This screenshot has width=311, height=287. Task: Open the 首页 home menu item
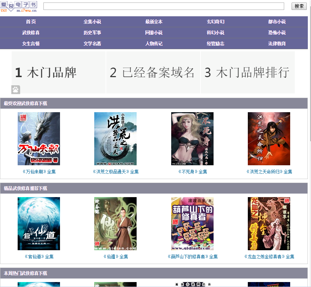[x=31, y=22]
